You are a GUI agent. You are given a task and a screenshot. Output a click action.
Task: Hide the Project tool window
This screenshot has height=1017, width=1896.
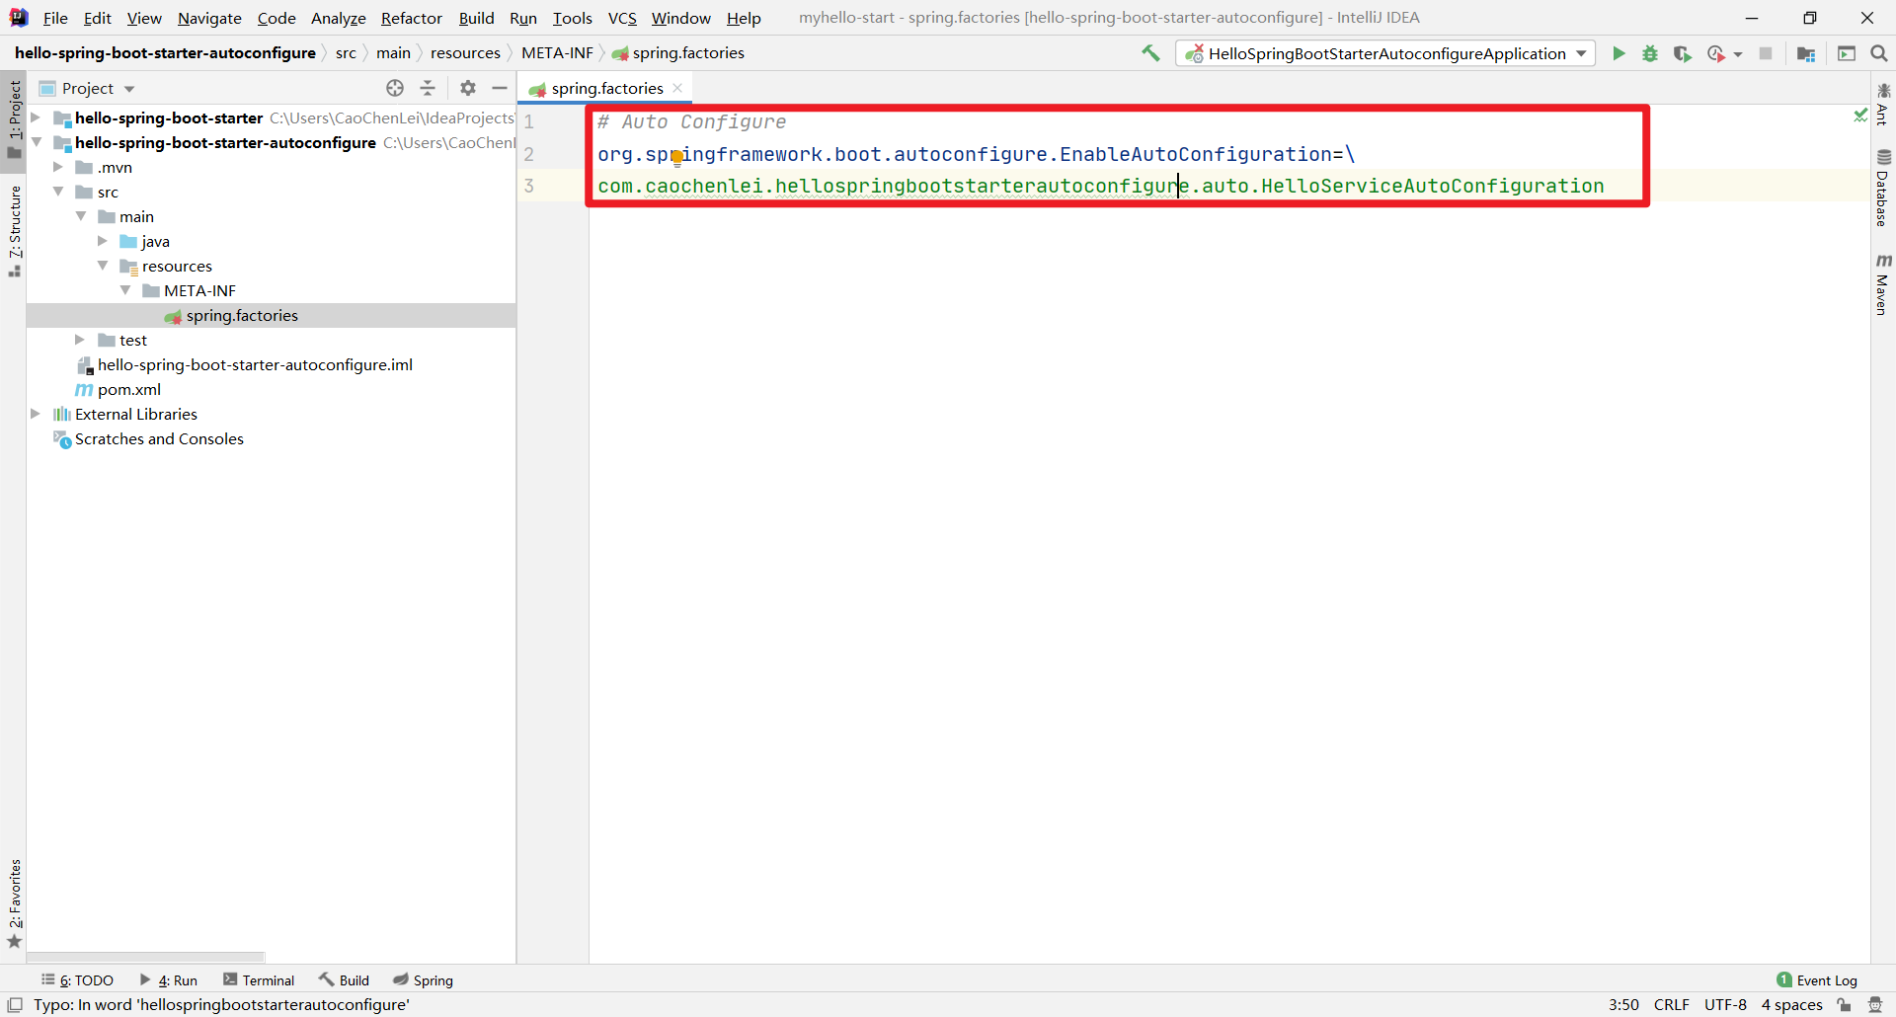click(x=500, y=88)
